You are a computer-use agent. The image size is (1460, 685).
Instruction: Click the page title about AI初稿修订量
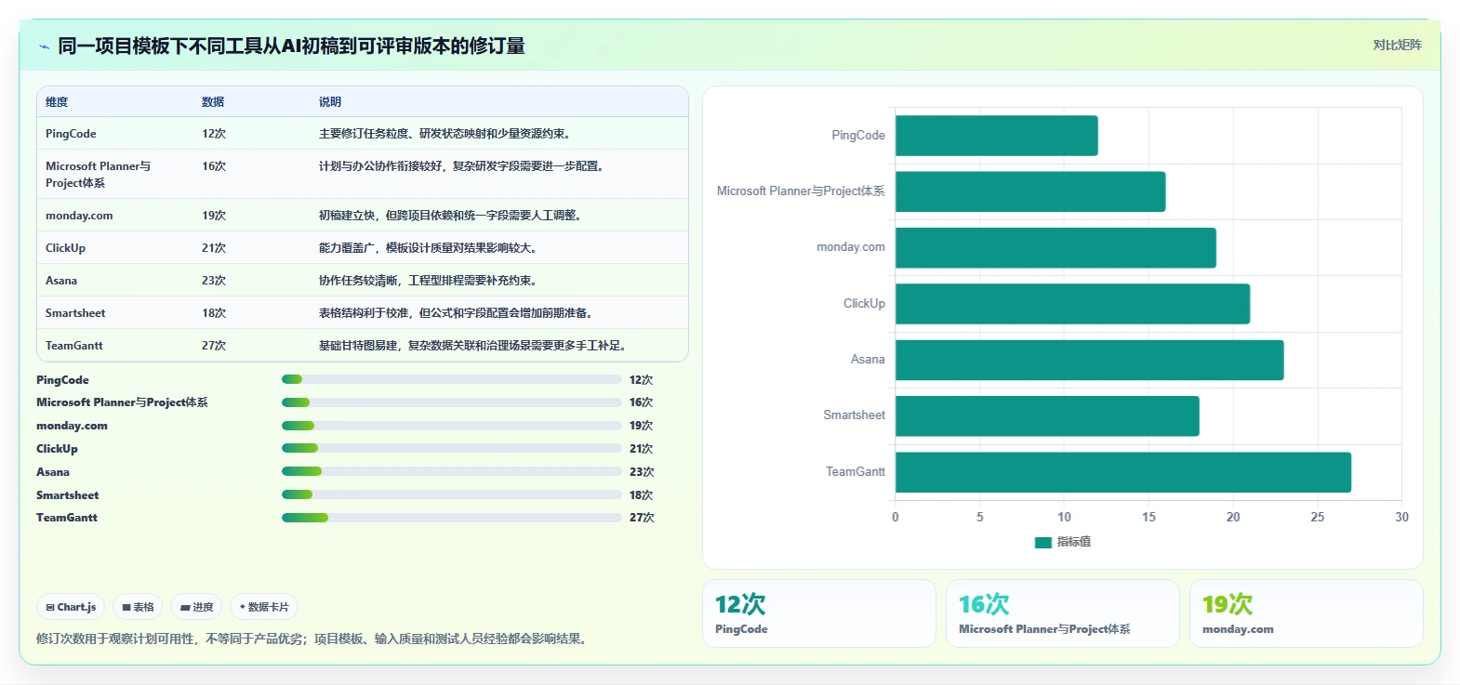291,46
